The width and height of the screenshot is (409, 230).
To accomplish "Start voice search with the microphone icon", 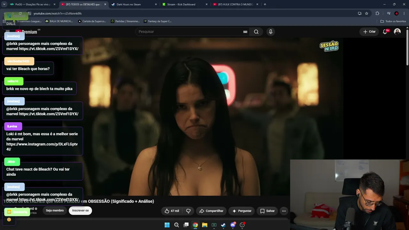I will tap(271, 32).
